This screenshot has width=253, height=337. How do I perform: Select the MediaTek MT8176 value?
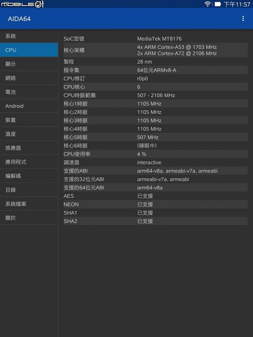[x=159, y=39]
